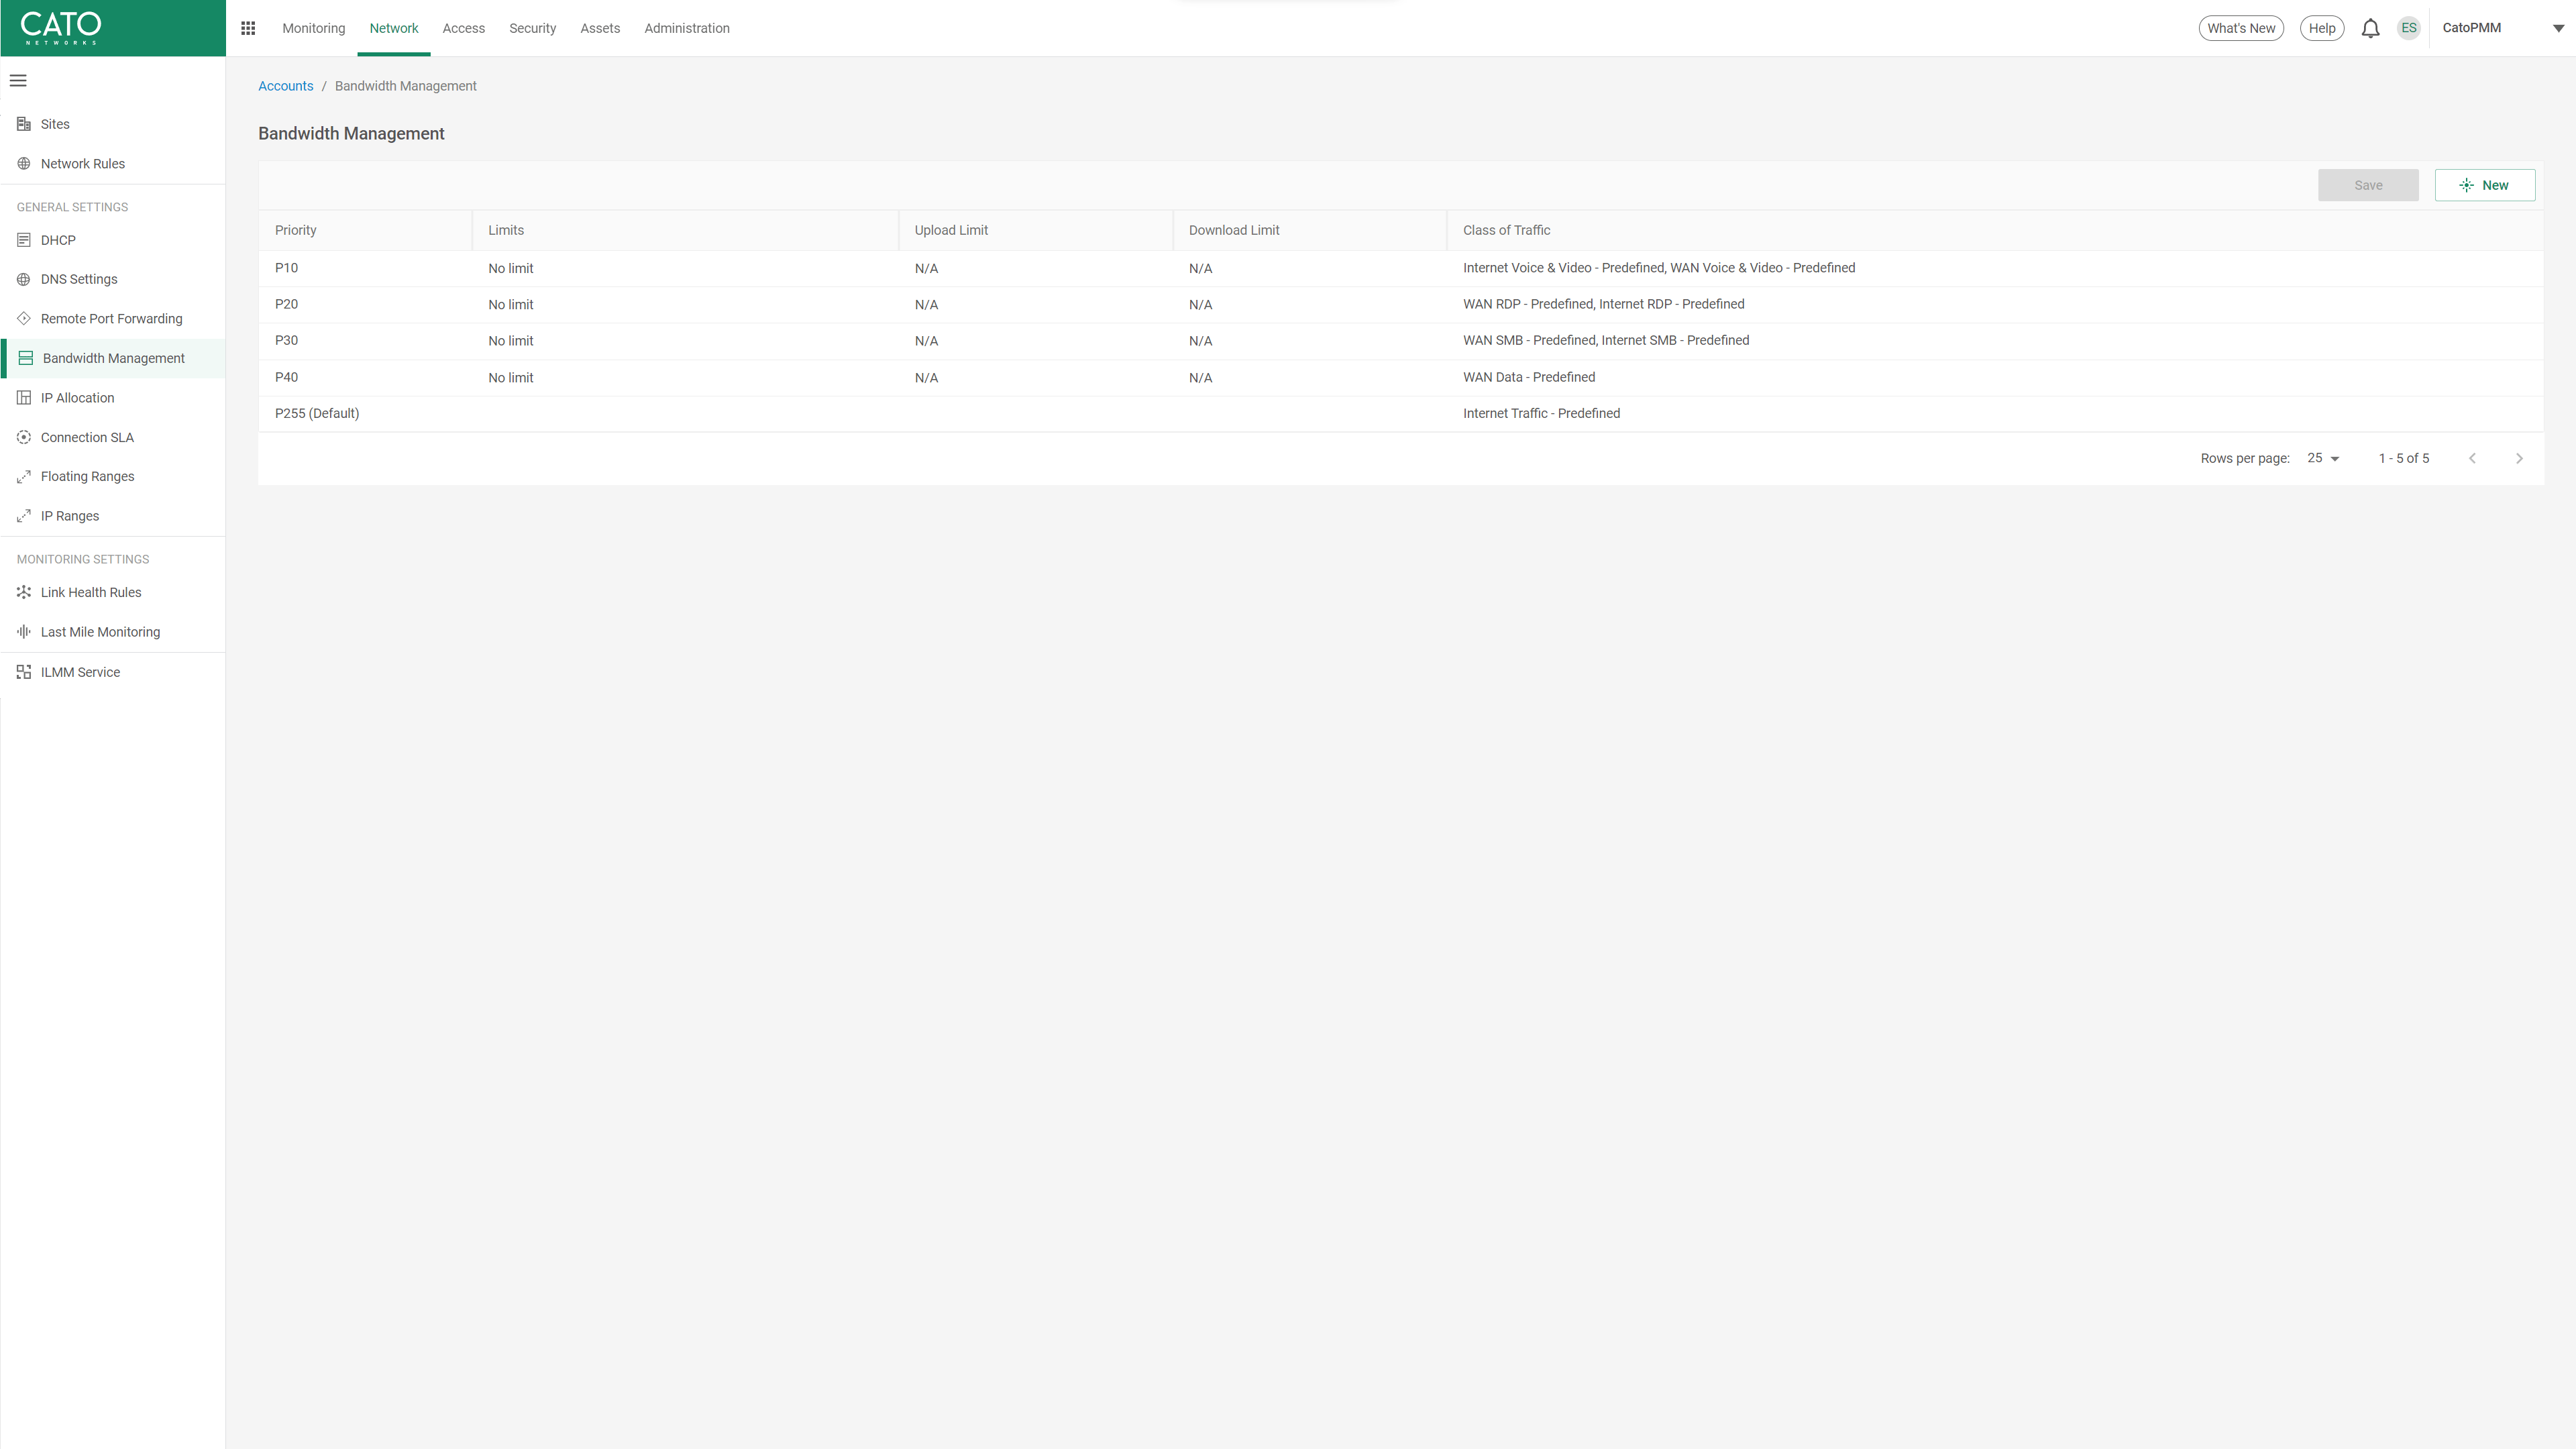Click the New button
The image size is (2576, 1449).
tap(2484, 185)
